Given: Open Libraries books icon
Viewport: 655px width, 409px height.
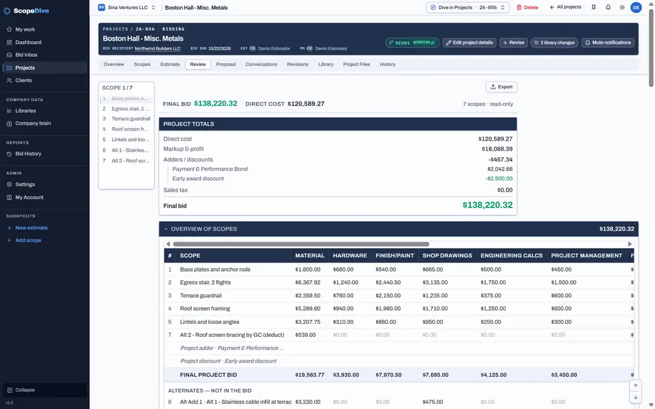Looking at the screenshot, I should pos(9,111).
